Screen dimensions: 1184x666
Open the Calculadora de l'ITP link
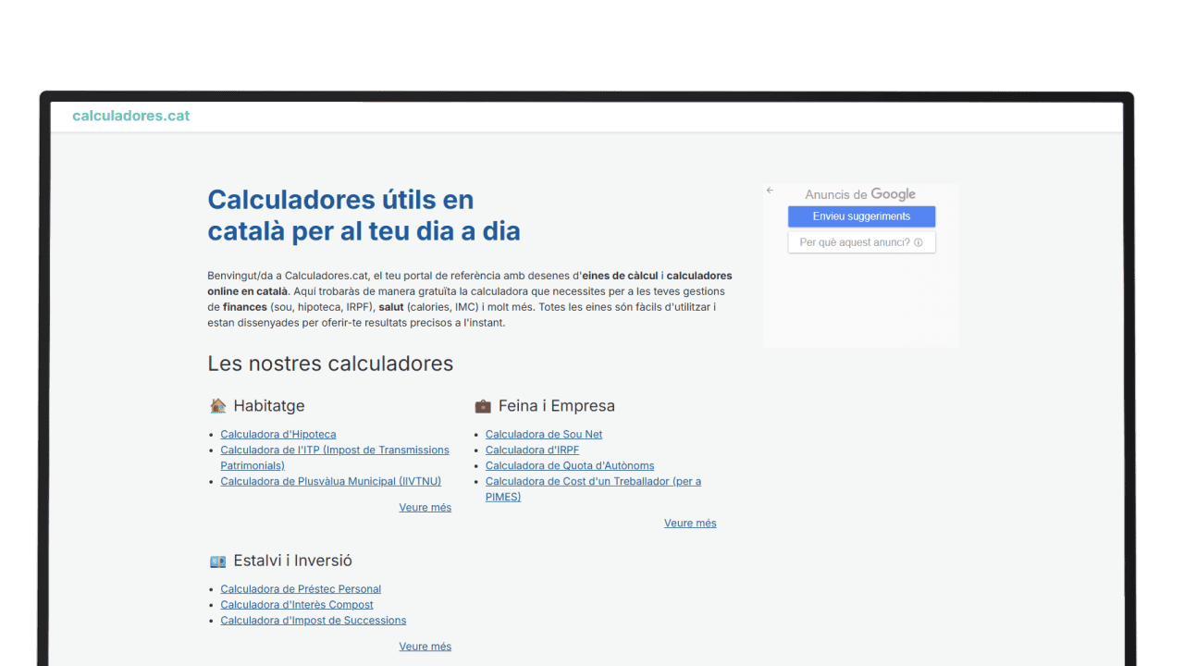[x=334, y=450]
